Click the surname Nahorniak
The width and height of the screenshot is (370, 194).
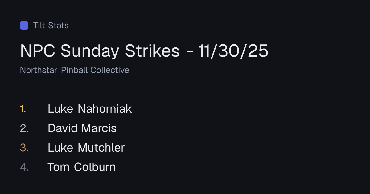tap(105, 109)
